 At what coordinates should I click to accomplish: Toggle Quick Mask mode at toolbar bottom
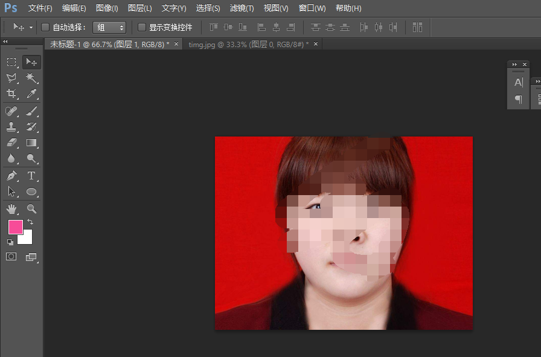pos(11,256)
